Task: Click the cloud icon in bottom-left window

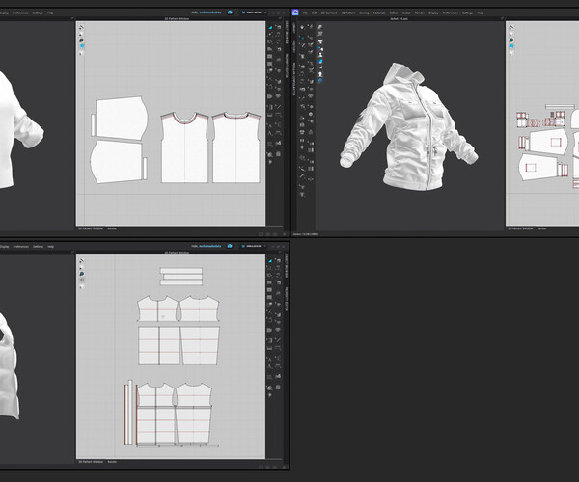Action: click(230, 246)
